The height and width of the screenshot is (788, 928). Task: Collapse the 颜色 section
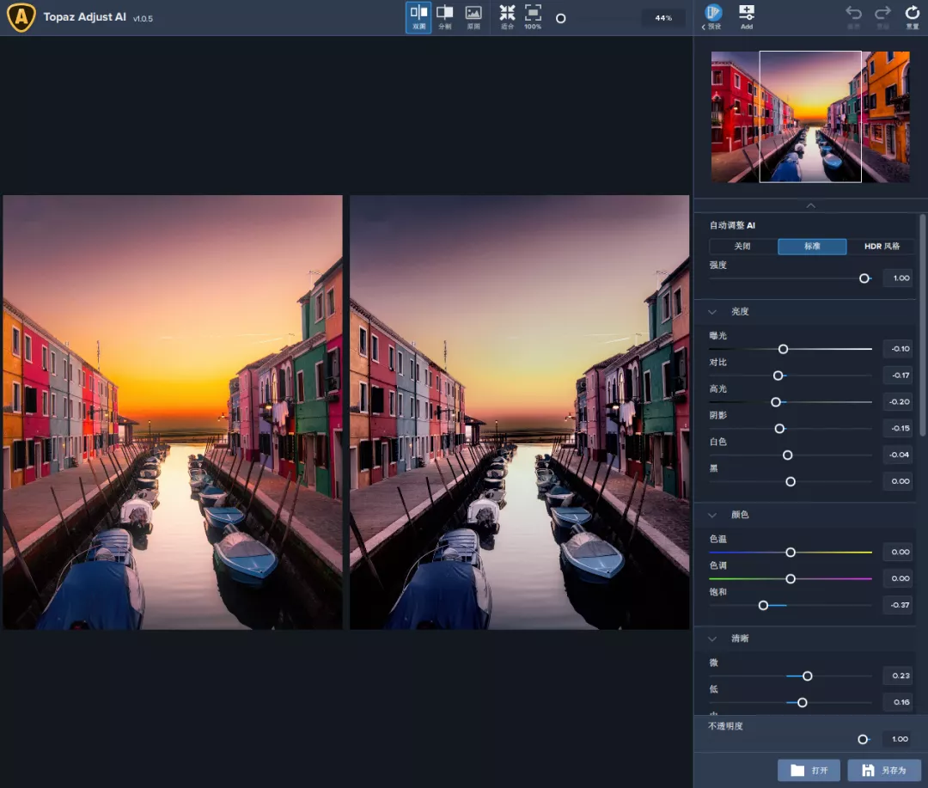[x=712, y=515]
